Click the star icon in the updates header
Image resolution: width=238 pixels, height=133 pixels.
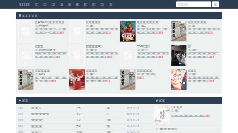(x=20, y=100)
